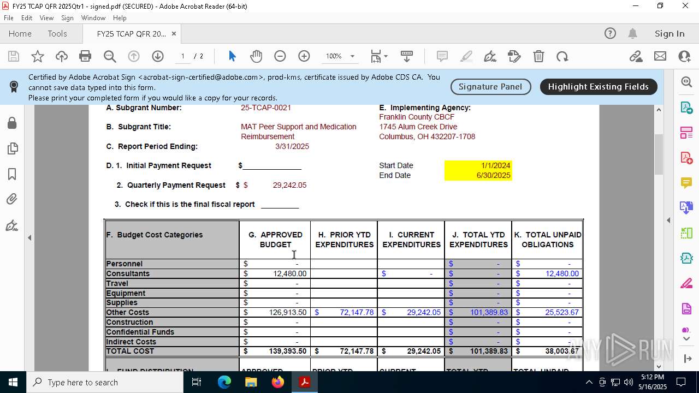Image resolution: width=699 pixels, height=393 pixels.
Task: Click the taskbar search box
Action: [105, 382]
